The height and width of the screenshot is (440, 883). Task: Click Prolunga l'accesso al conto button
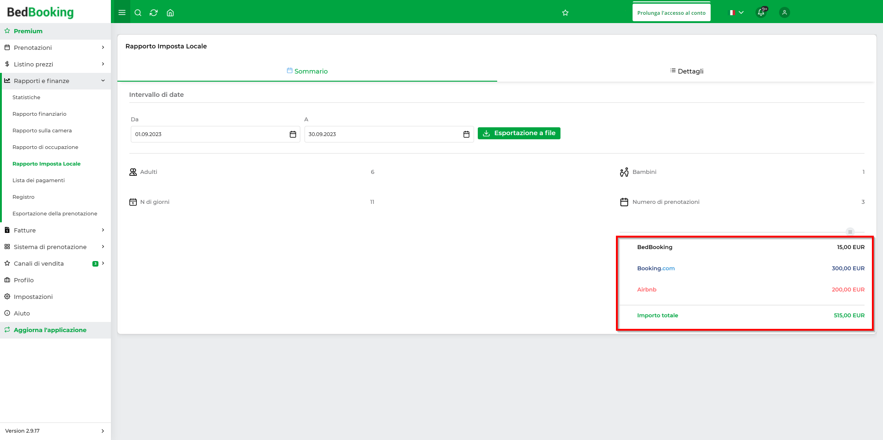671,13
